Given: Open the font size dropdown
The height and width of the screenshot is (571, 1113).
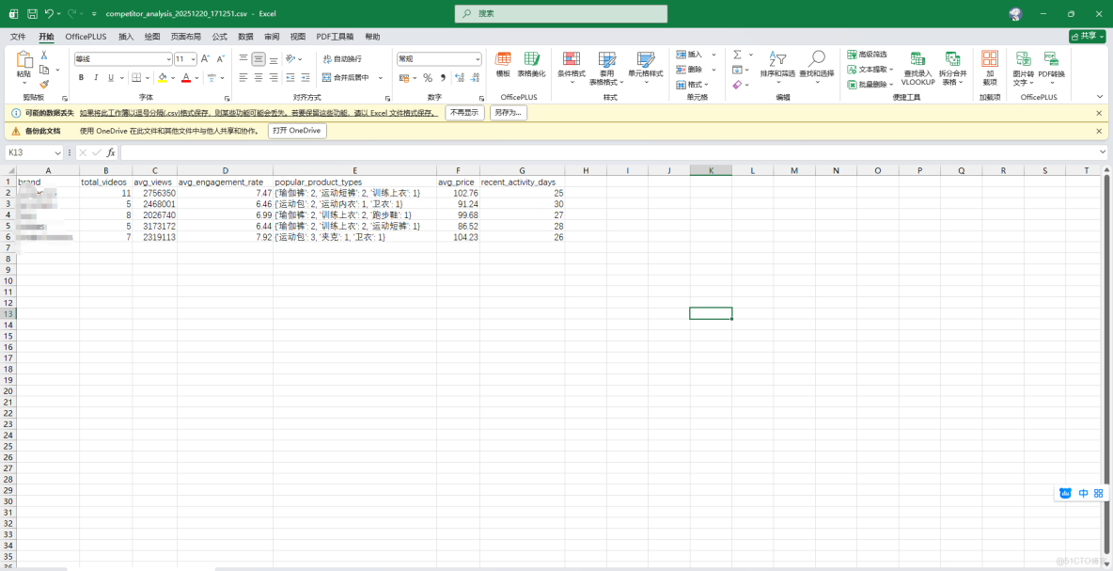Looking at the screenshot, I should click(193, 59).
